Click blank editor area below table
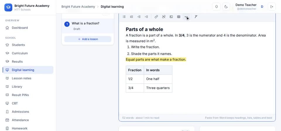This screenshot has width=281, height=131. tap(197, 104)
